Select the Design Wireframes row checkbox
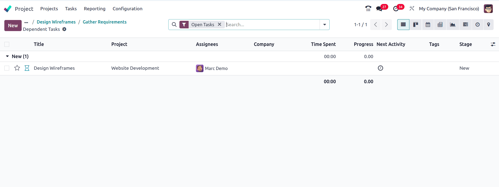This screenshot has height=187, width=499. pos(7,68)
